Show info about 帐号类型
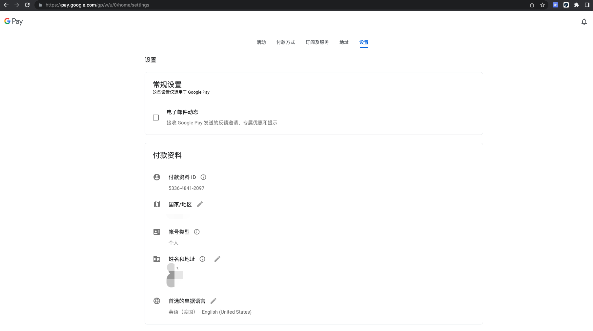Viewport: 593px width, 331px height. coord(197,232)
